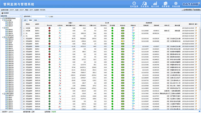Collapse the old-district group containing 测点262

click(3, 37)
